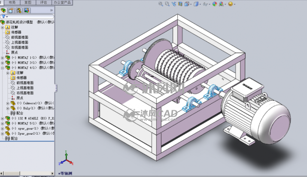
Task: Open the Apply Scene dropdown arrow
Action: pyautogui.click(x=225, y=4)
